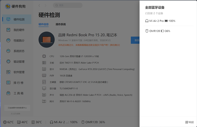Select the 12th Gen i7-12650H CPU text
This screenshot has height=127, width=197.
(x=79, y=56)
